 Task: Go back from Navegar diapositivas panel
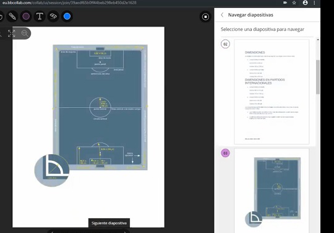222,15
